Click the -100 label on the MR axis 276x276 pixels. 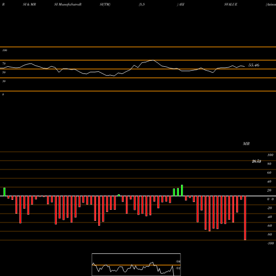(270, 243)
